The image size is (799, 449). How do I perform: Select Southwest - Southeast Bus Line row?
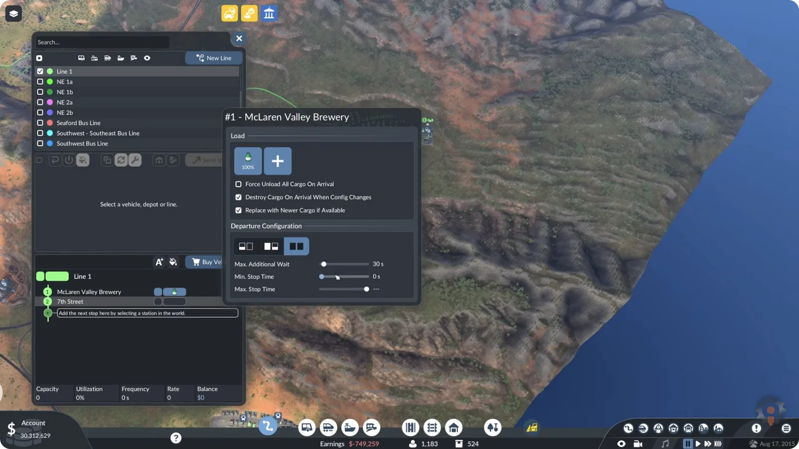[137, 133]
